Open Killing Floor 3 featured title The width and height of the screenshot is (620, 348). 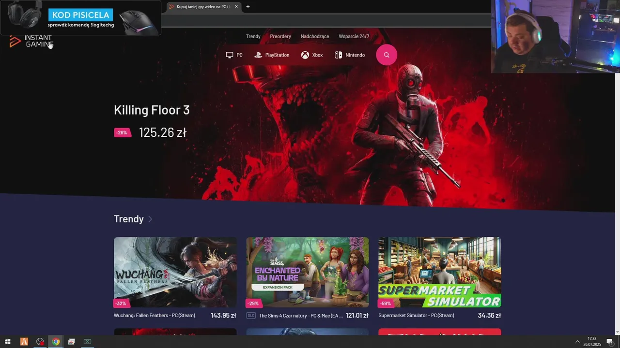(152, 110)
